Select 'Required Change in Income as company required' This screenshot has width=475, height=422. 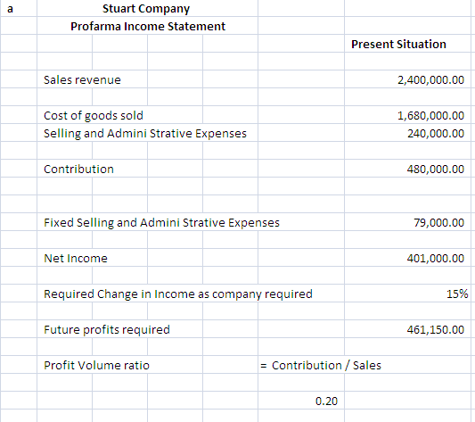[x=178, y=294]
